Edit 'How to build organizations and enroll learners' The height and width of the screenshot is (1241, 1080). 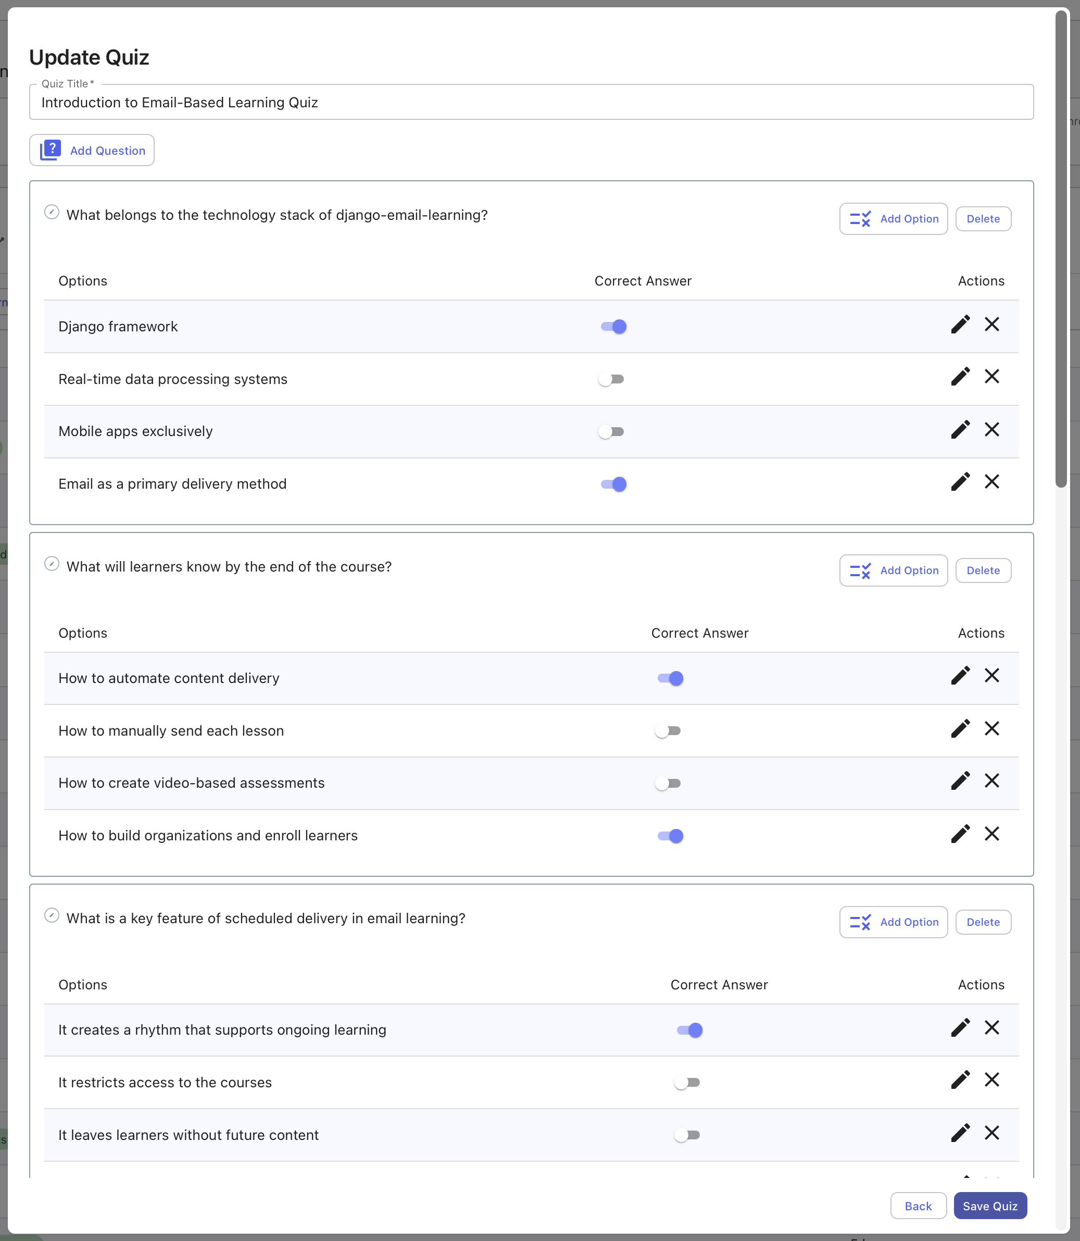click(960, 834)
